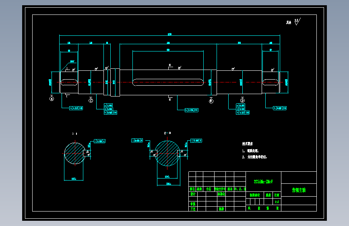Click the 设计 cell in title block

[x=193, y=194]
